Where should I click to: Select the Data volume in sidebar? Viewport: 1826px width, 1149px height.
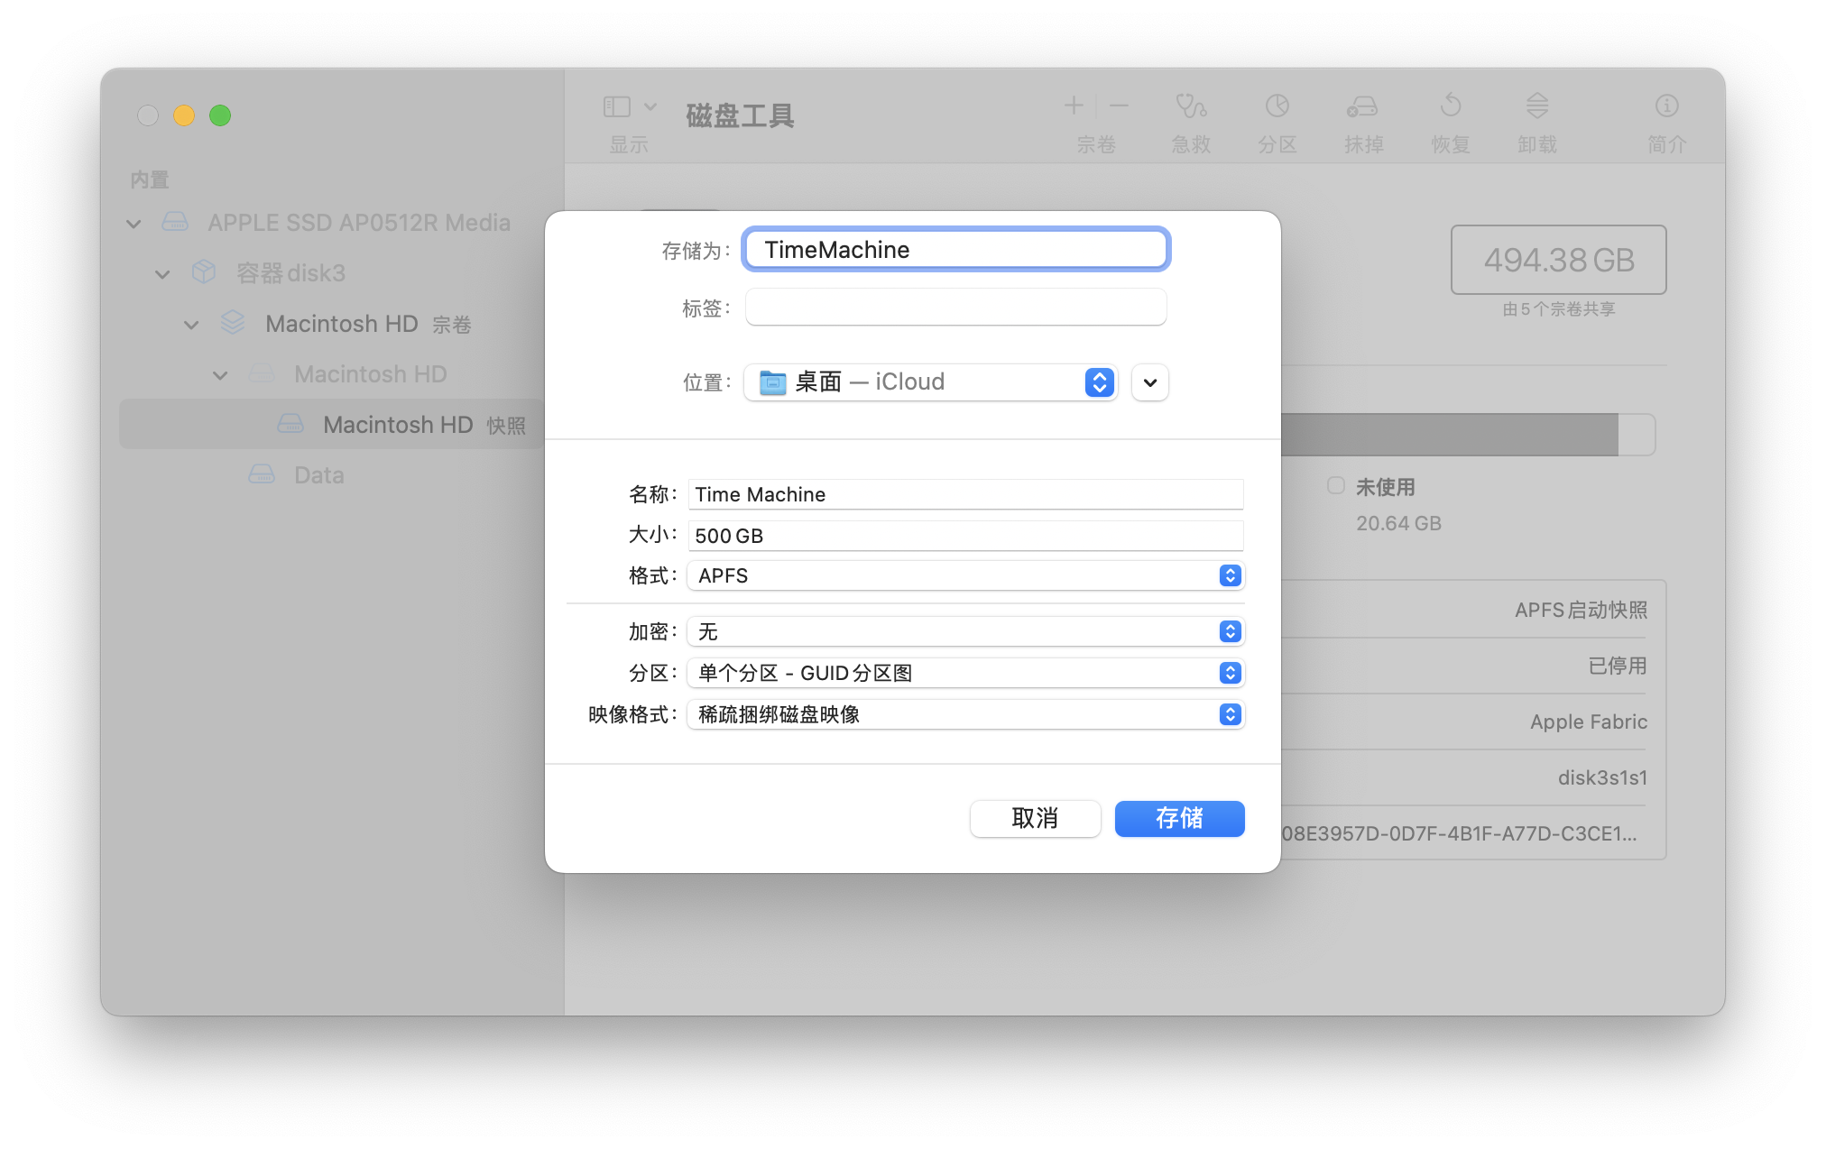[318, 475]
